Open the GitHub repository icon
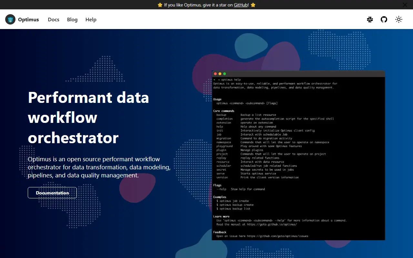This screenshot has height=258, width=413. pos(384,19)
